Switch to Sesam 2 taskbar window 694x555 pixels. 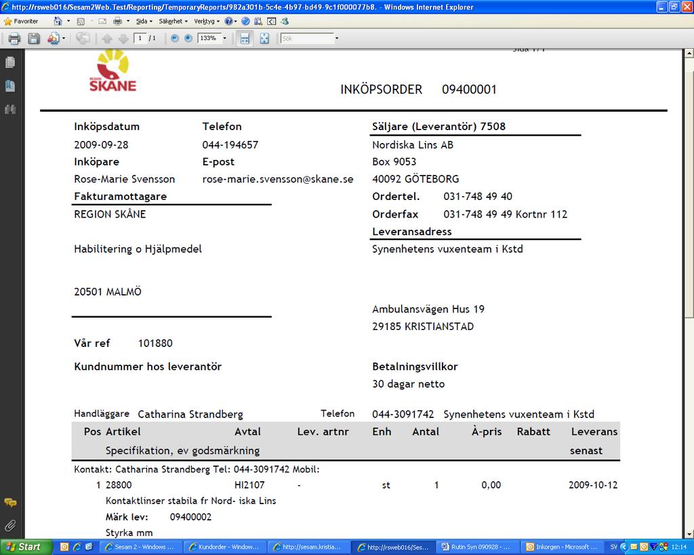pyautogui.click(x=140, y=547)
